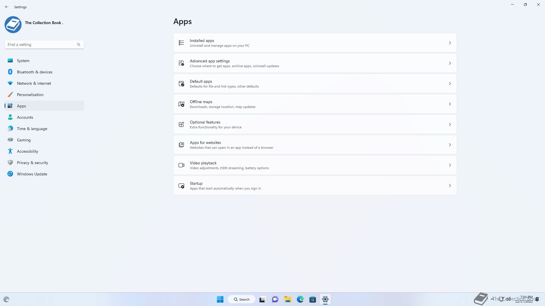Click the Windows Update sidebar icon

point(10,174)
